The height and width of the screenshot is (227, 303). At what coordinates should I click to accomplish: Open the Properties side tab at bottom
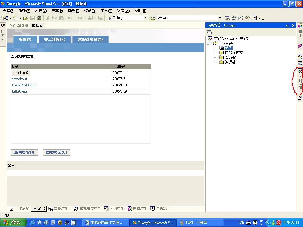(300, 98)
